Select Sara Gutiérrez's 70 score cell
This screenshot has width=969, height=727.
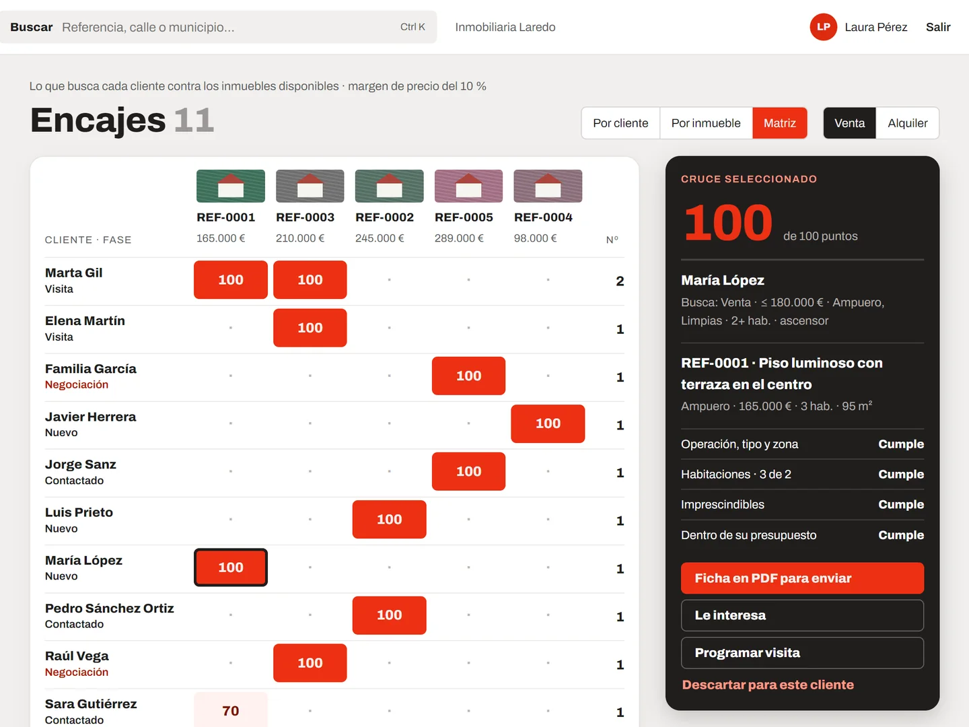[x=231, y=711]
